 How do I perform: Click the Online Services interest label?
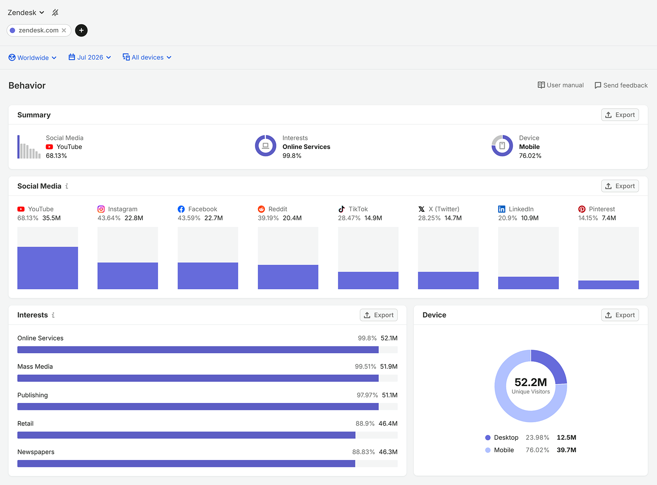point(40,338)
